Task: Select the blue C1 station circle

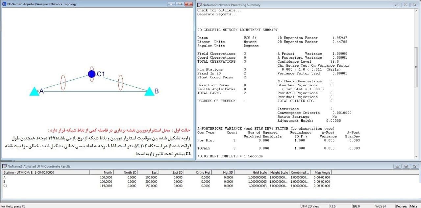Action: pyautogui.click(x=92, y=74)
